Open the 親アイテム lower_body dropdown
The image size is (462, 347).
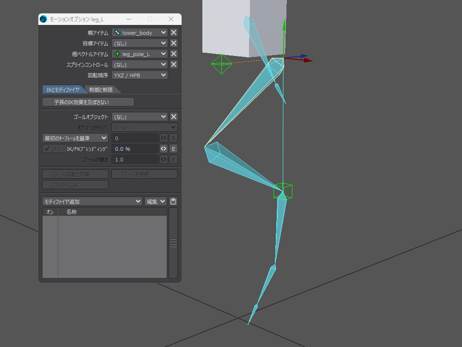point(140,32)
